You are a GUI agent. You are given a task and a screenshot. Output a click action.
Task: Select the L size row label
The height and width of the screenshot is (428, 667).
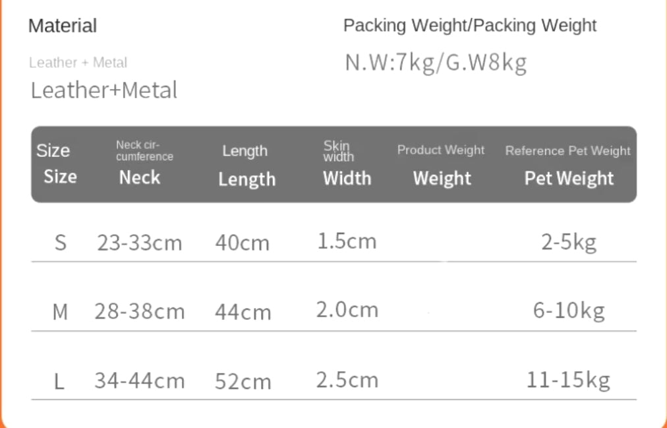point(59,381)
